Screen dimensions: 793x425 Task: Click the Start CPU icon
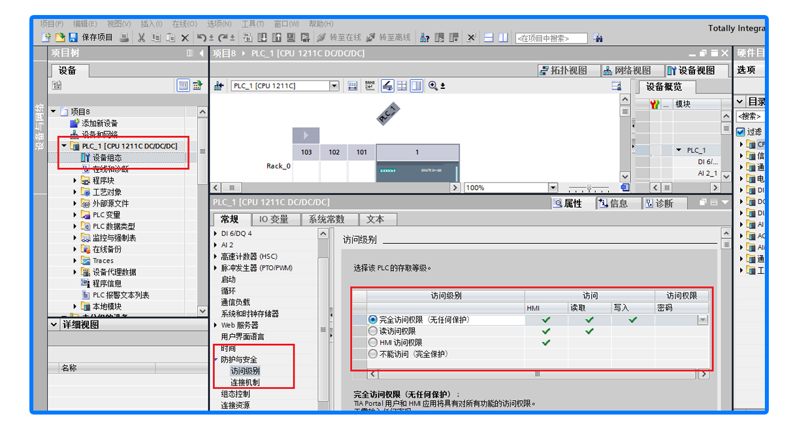click(439, 38)
